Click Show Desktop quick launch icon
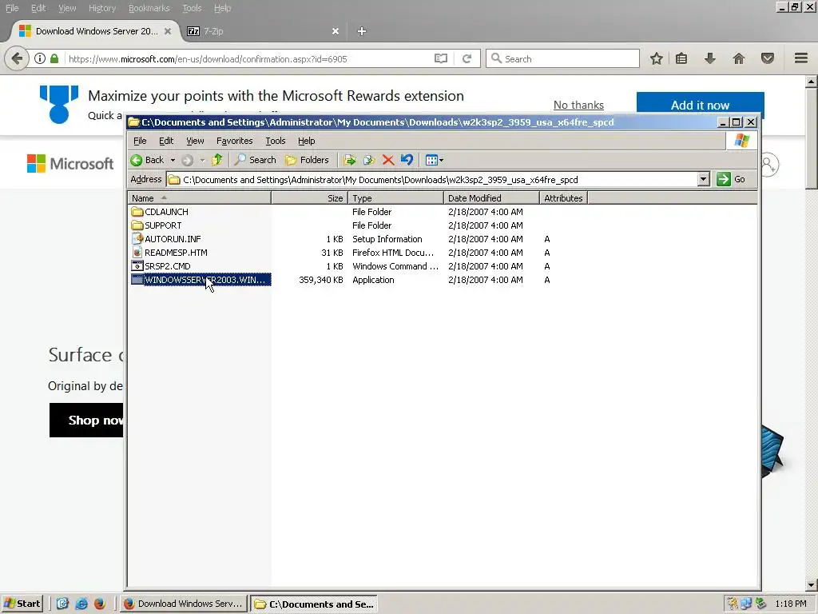Image resolution: width=818 pixels, height=614 pixels. pos(62,604)
